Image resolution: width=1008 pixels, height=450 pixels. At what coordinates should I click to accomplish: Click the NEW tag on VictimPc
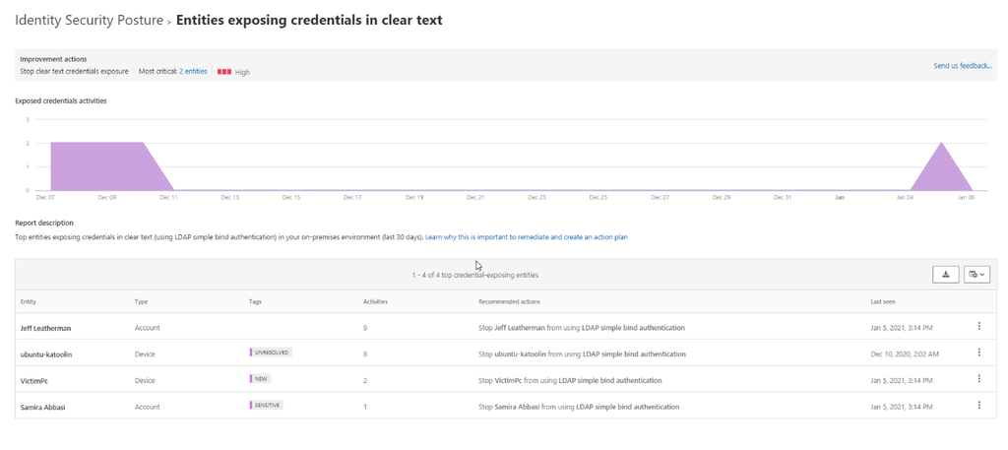click(x=260, y=379)
